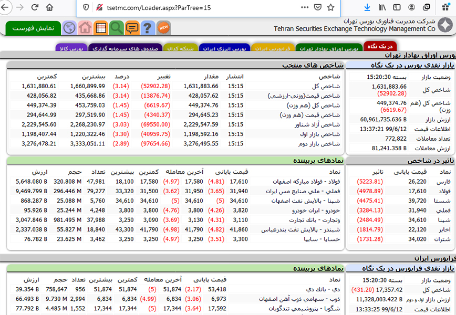Go back to the previous page
The width and height of the screenshot is (456, 315).
pos(4,7)
